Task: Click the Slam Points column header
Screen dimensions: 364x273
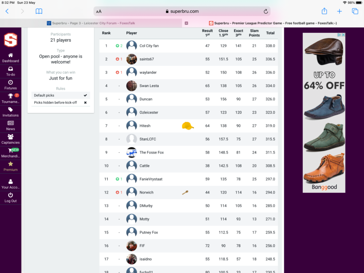Action: tap(254, 33)
